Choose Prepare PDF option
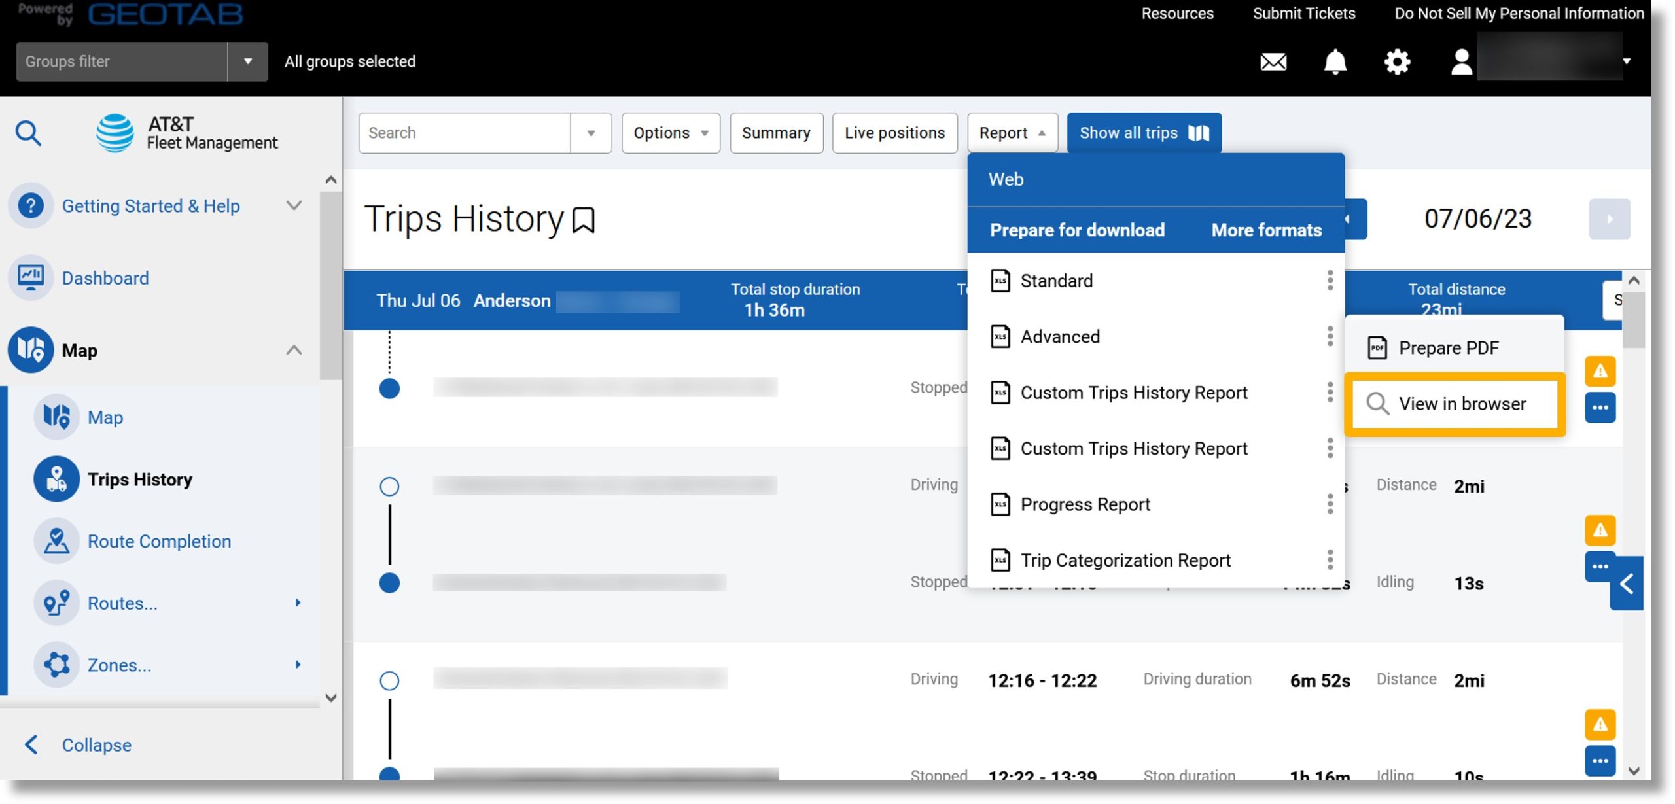 [1454, 347]
